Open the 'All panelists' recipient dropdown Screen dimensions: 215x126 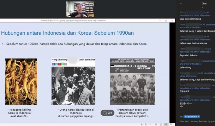tap(192, 117)
